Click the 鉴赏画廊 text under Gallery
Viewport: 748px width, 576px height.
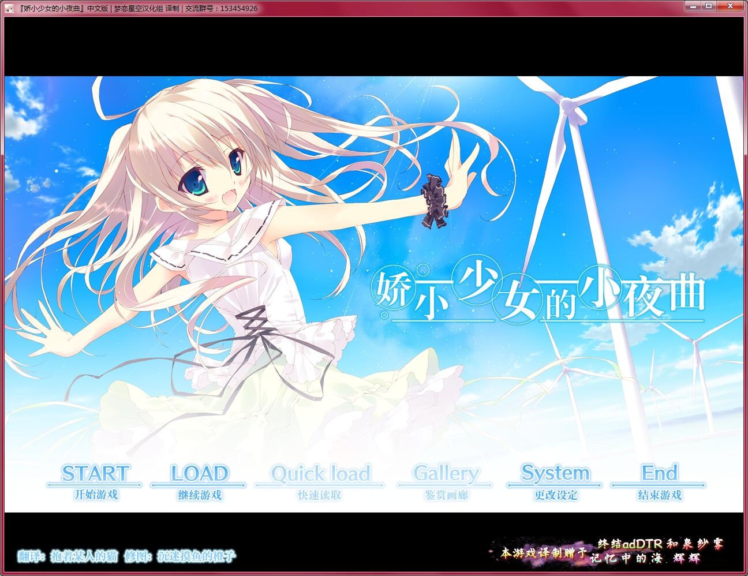(x=445, y=495)
